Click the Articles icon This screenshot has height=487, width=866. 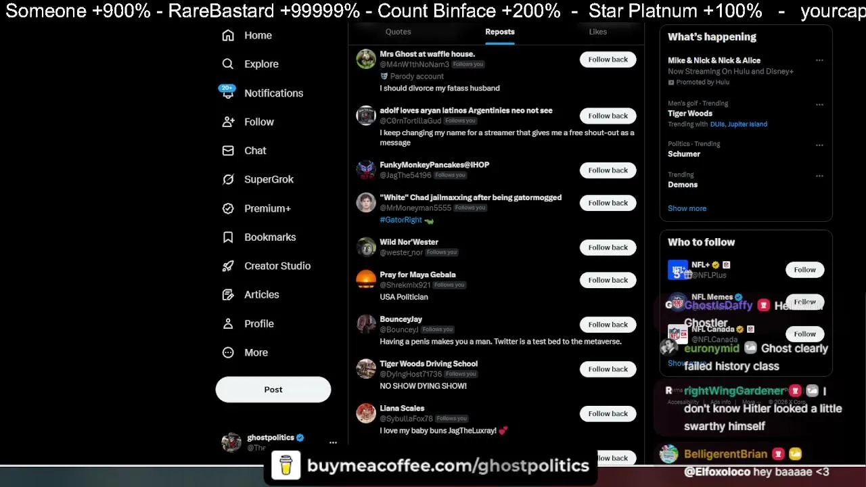(228, 294)
